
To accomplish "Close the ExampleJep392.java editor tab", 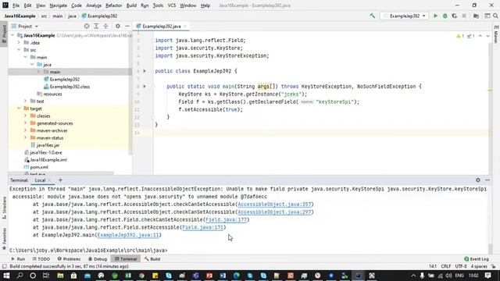I will (185, 27).
